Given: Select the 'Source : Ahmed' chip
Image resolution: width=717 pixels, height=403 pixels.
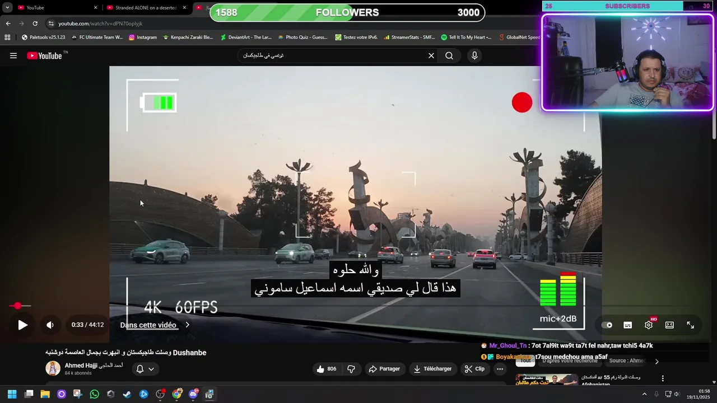Looking at the screenshot, I should point(627,361).
